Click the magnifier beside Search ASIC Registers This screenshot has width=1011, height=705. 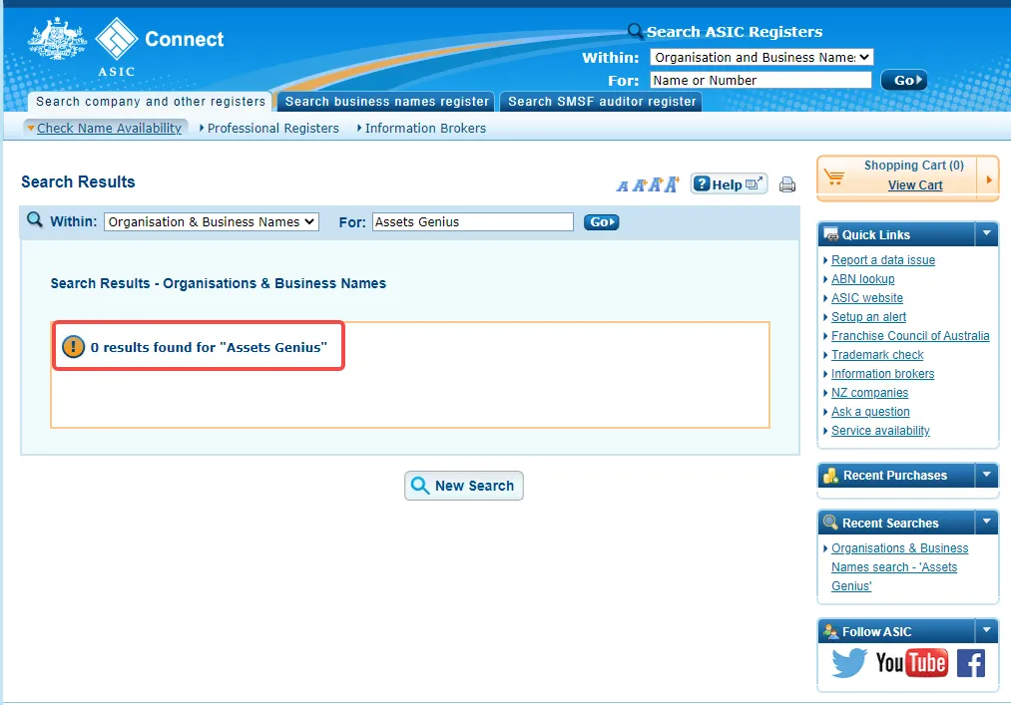(x=635, y=30)
